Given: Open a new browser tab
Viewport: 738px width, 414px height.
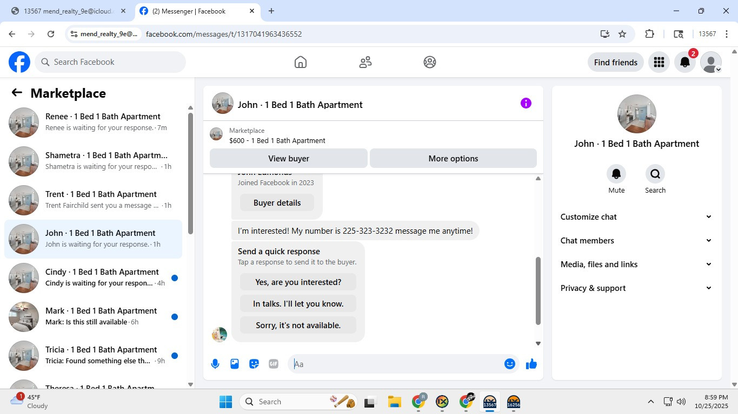Looking at the screenshot, I should (x=271, y=11).
